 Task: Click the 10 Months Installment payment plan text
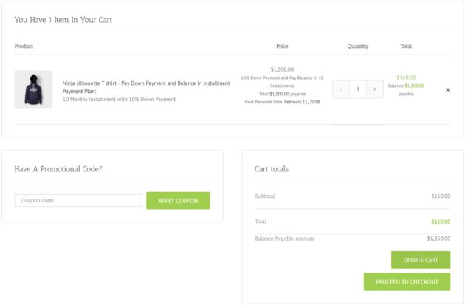coord(119,100)
